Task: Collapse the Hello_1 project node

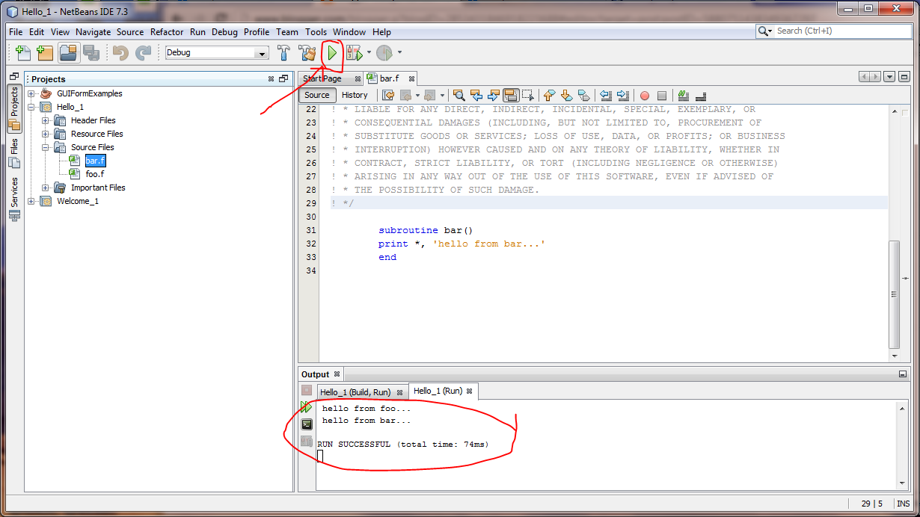Action: click(x=31, y=106)
